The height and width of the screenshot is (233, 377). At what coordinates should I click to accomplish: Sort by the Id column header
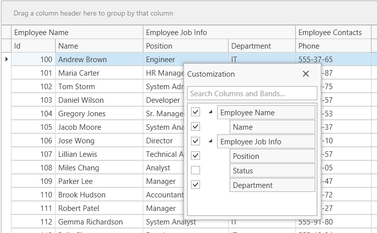[33, 46]
